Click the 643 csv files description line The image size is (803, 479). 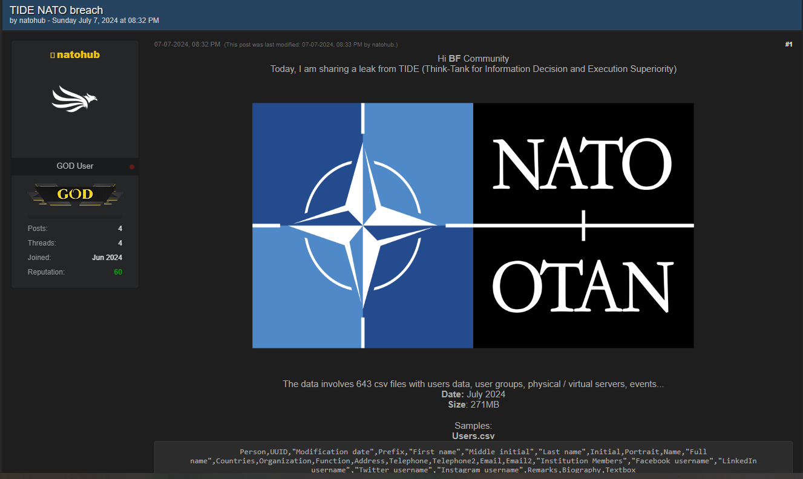coord(473,384)
